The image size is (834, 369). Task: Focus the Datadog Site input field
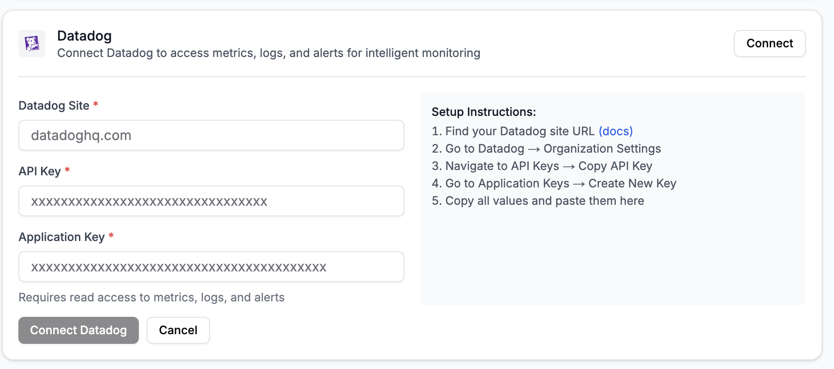point(211,135)
